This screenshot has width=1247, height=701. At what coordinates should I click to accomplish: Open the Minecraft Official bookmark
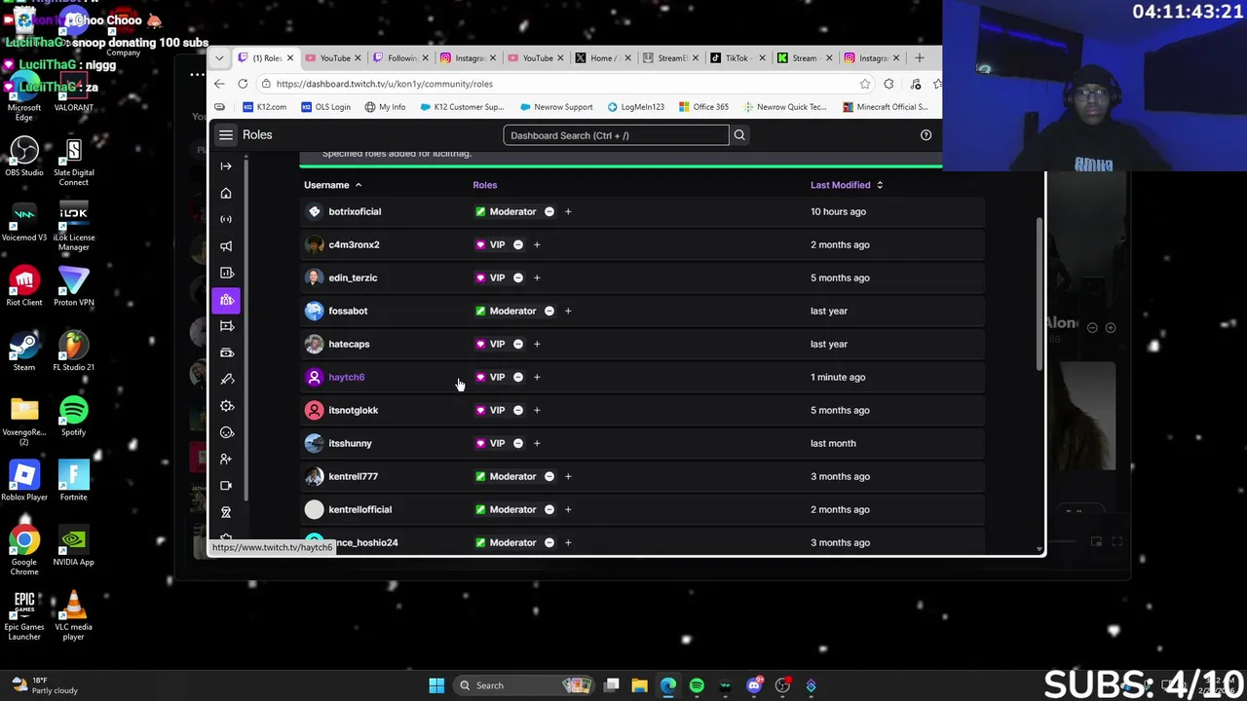(886, 107)
